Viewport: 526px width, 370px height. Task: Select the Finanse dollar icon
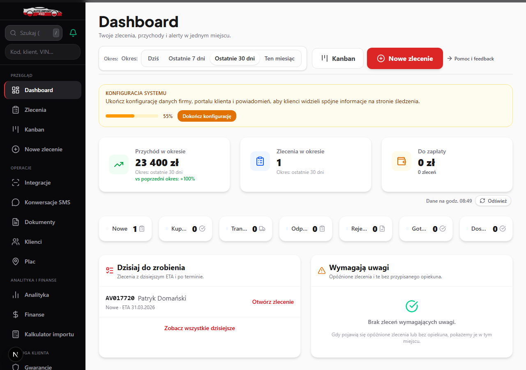pyautogui.click(x=16, y=314)
